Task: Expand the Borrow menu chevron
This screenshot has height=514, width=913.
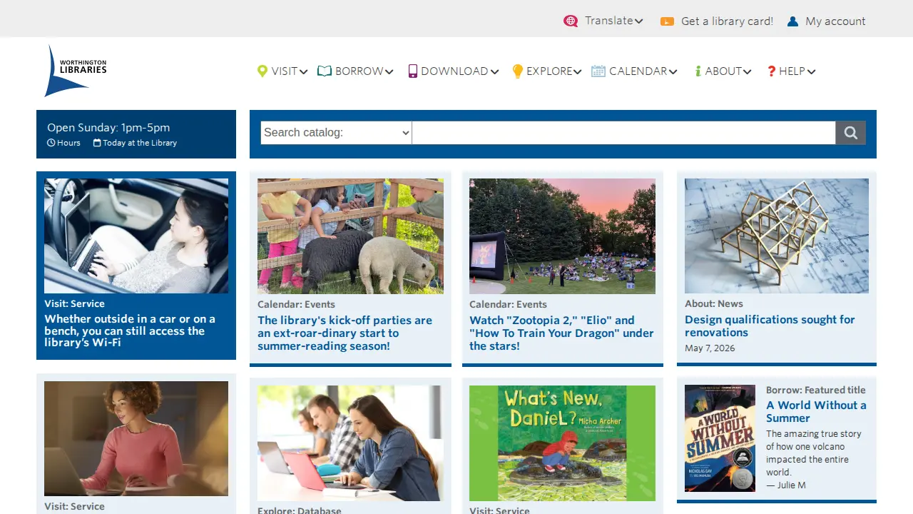Action: pos(389,71)
